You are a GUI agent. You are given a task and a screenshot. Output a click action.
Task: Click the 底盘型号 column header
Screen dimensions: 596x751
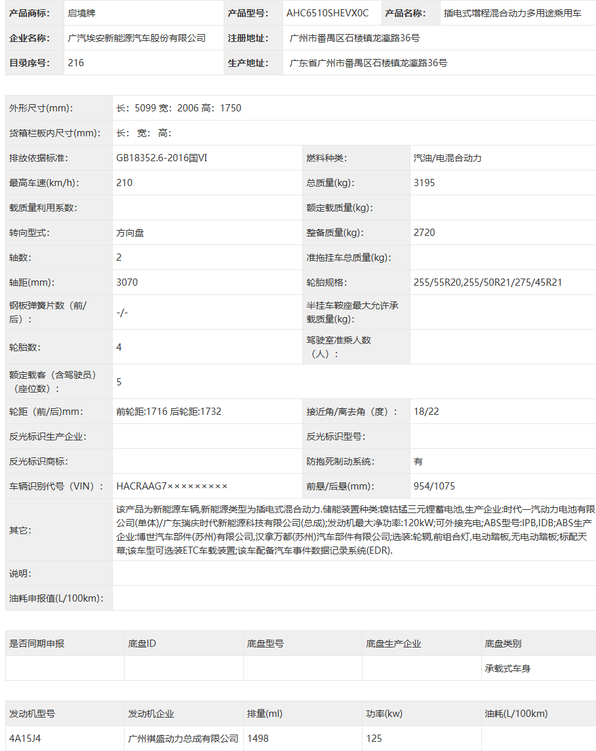click(265, 644)
